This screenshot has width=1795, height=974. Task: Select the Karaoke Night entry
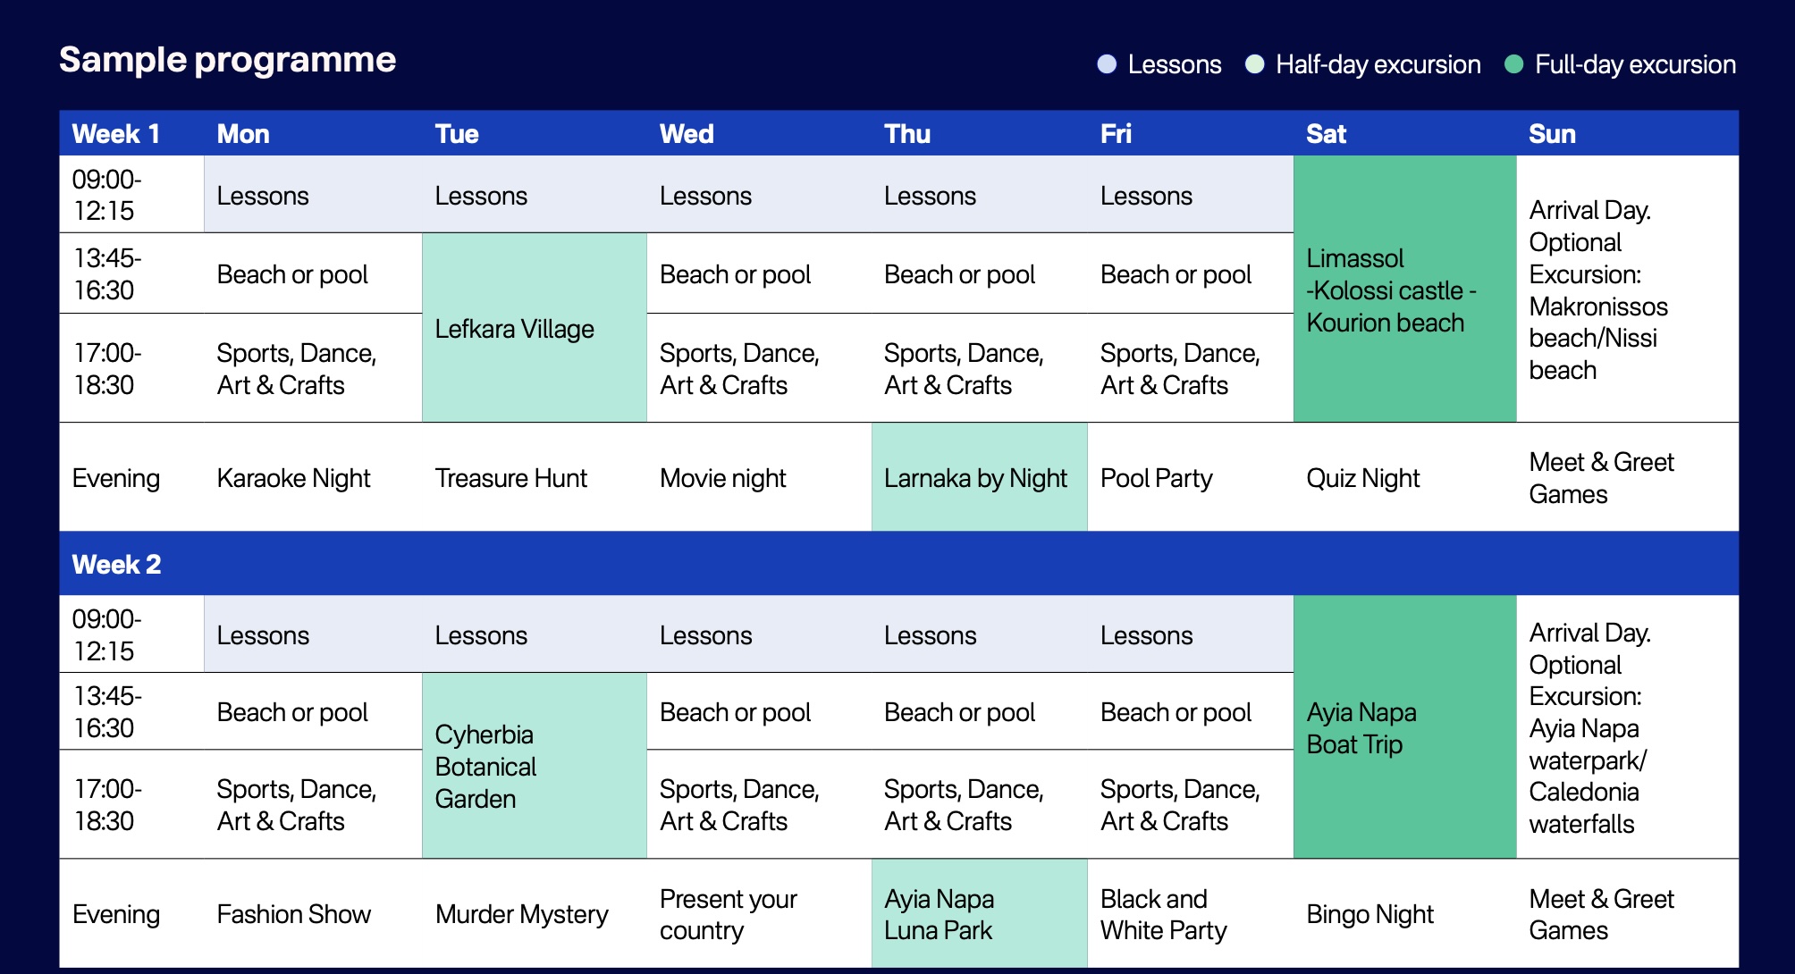click(293, 478)
